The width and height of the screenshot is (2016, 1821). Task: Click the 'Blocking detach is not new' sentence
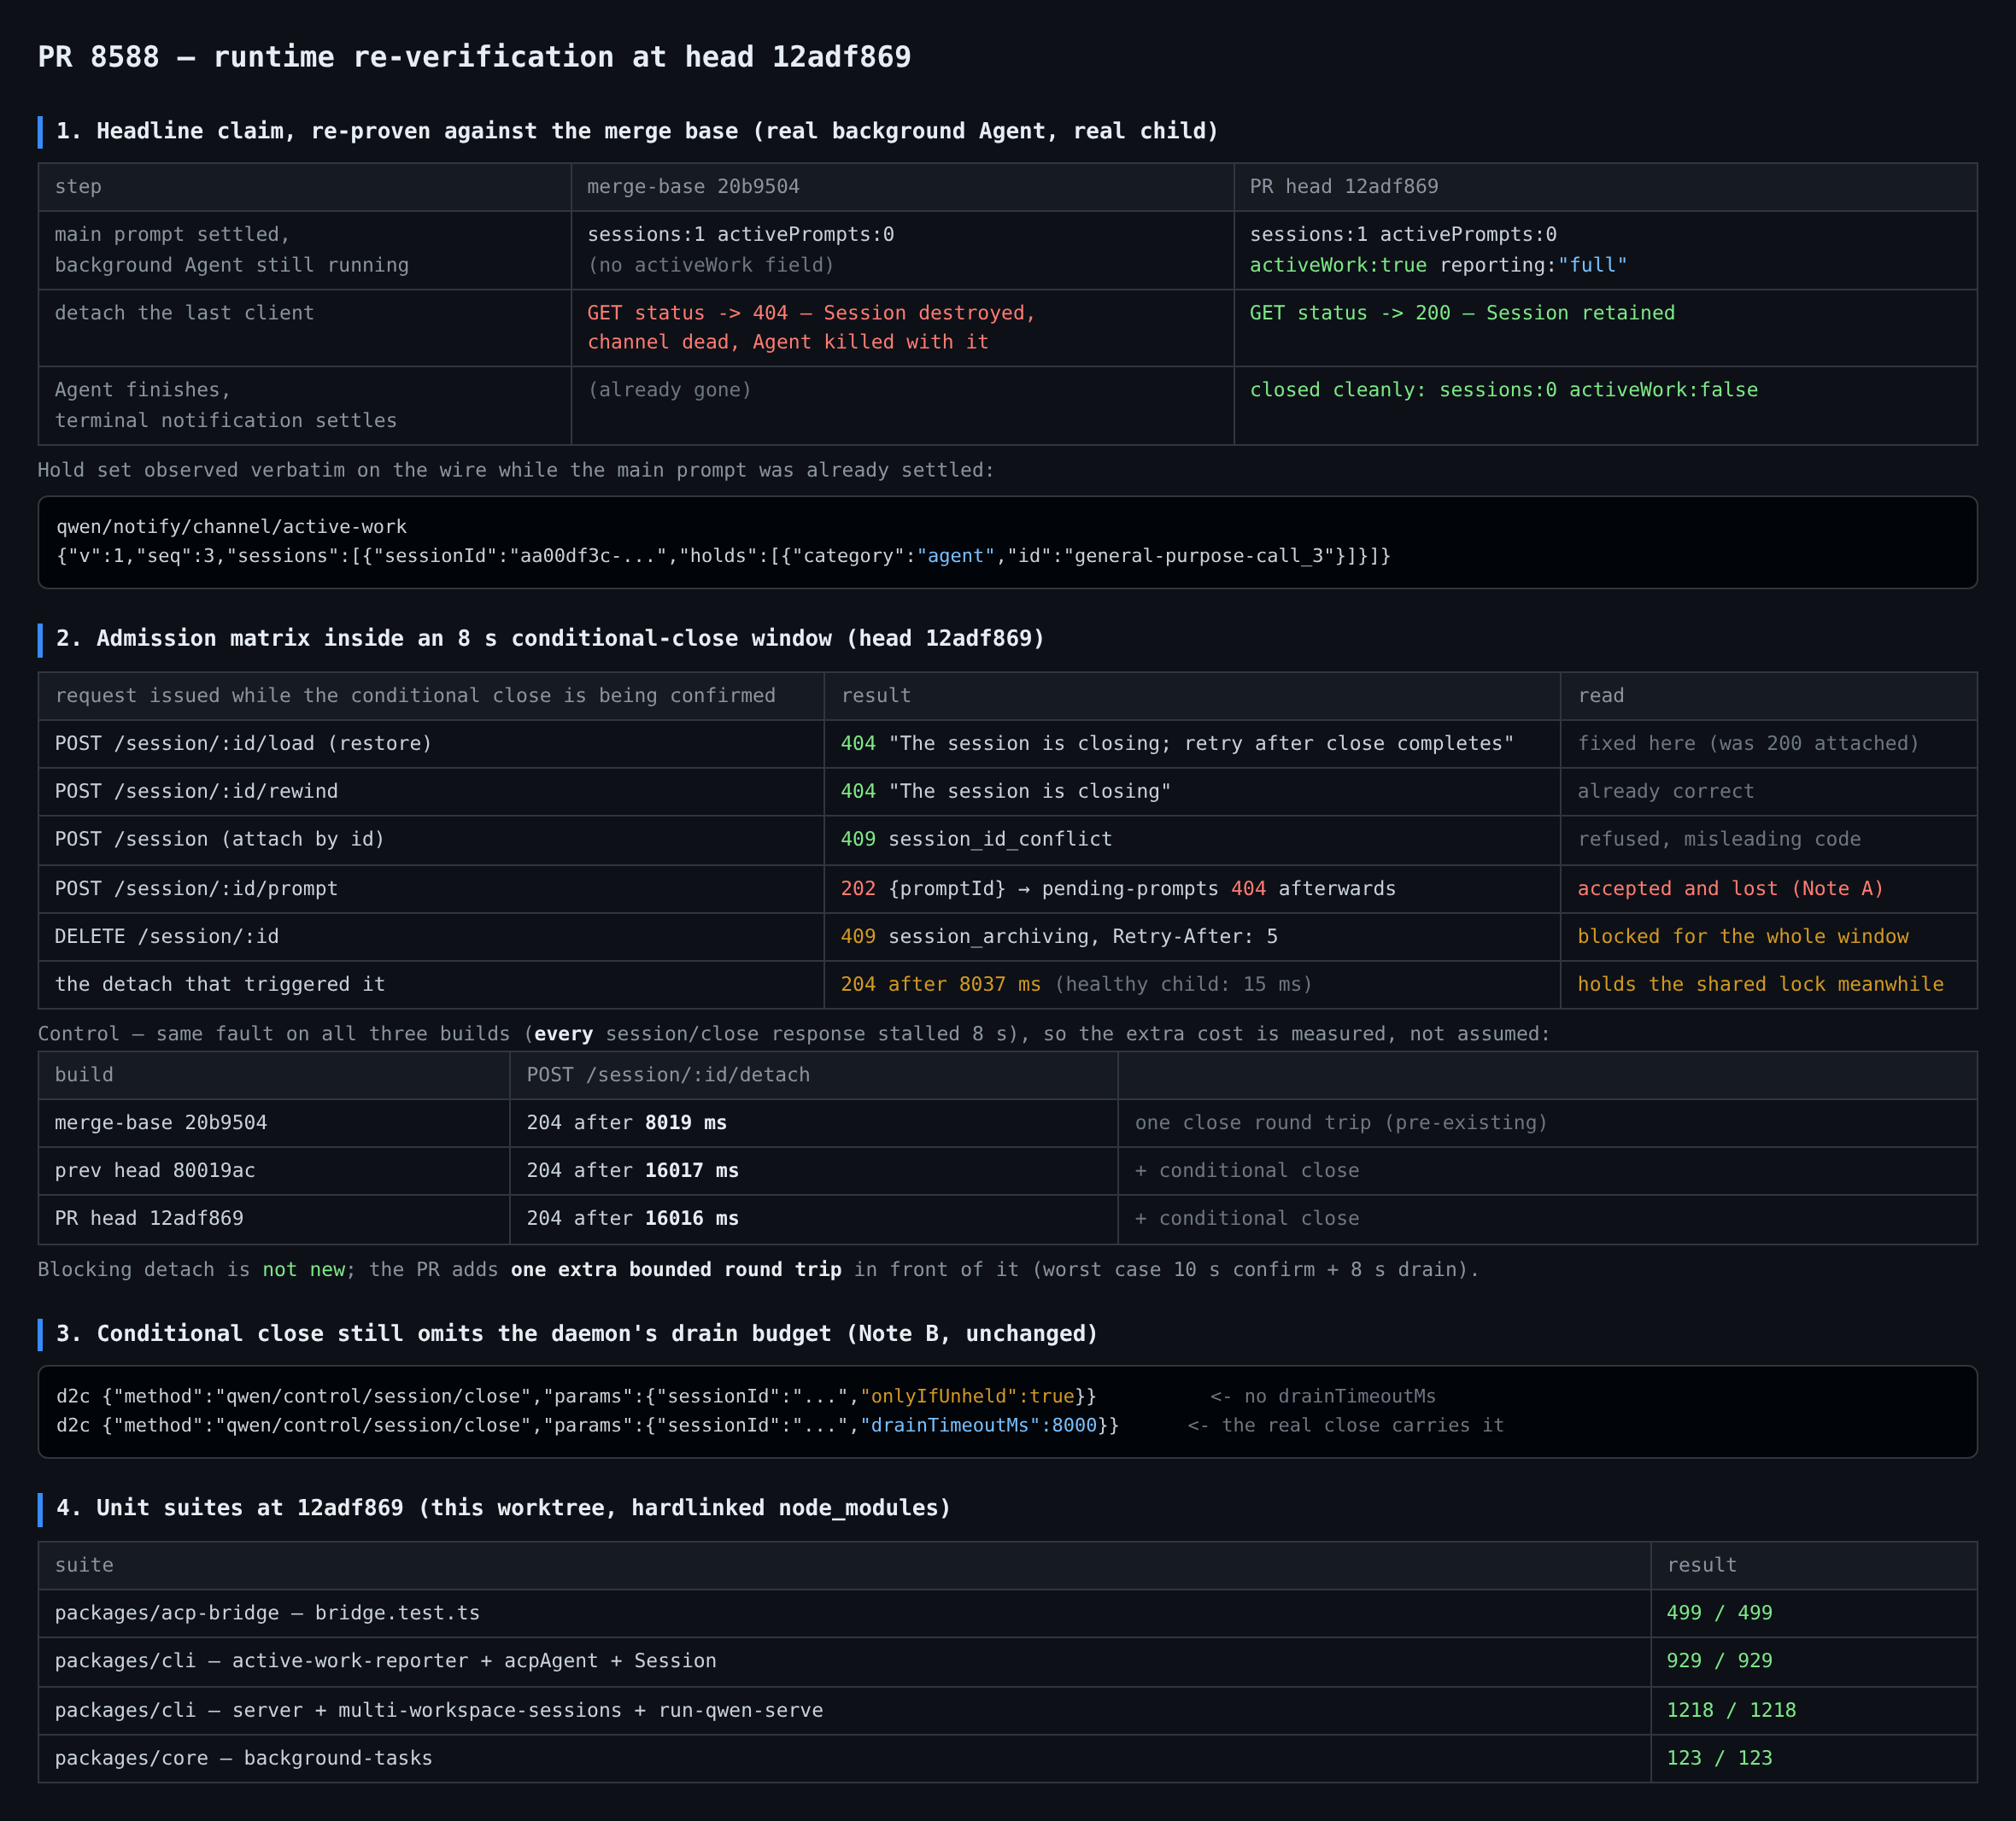click(x=758, y=1270)
